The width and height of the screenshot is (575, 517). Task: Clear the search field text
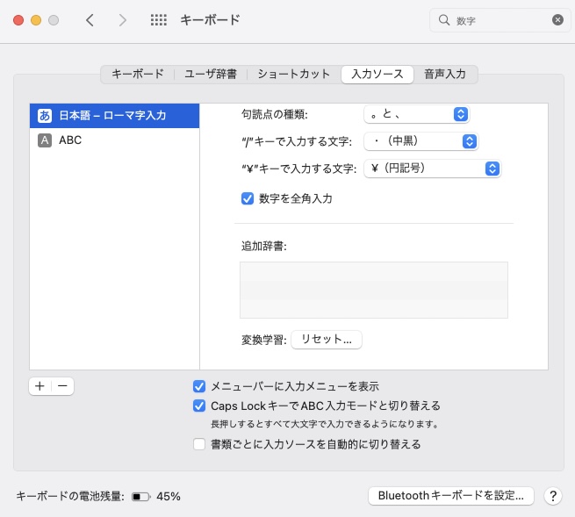[557, 19]
